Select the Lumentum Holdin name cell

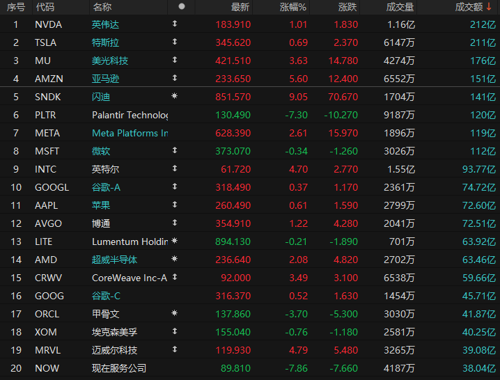point(130,242)
